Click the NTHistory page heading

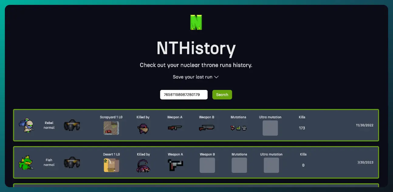(x=196, y=48)
